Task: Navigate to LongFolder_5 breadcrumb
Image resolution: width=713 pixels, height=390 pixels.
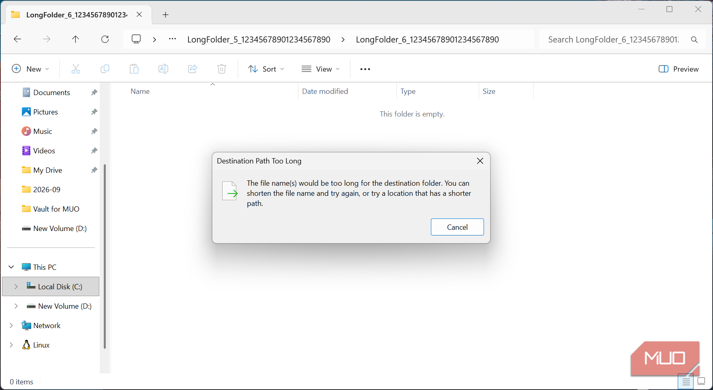Action: (x=259, y=40)
